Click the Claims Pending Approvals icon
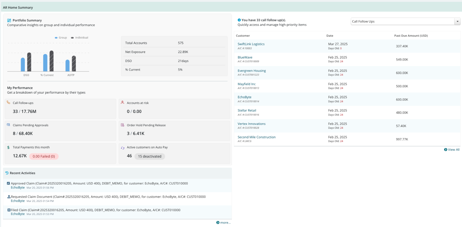This screenshot has width=462, height=227. coord(8,125)
